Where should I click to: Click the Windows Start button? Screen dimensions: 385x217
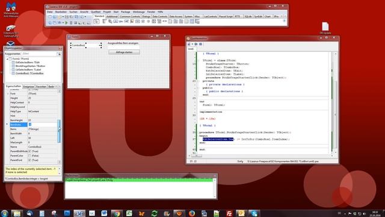[x=4, y=213]
